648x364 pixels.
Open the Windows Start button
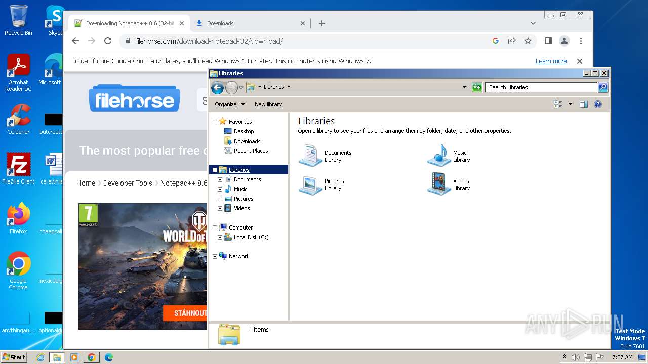tap(14, 357)
